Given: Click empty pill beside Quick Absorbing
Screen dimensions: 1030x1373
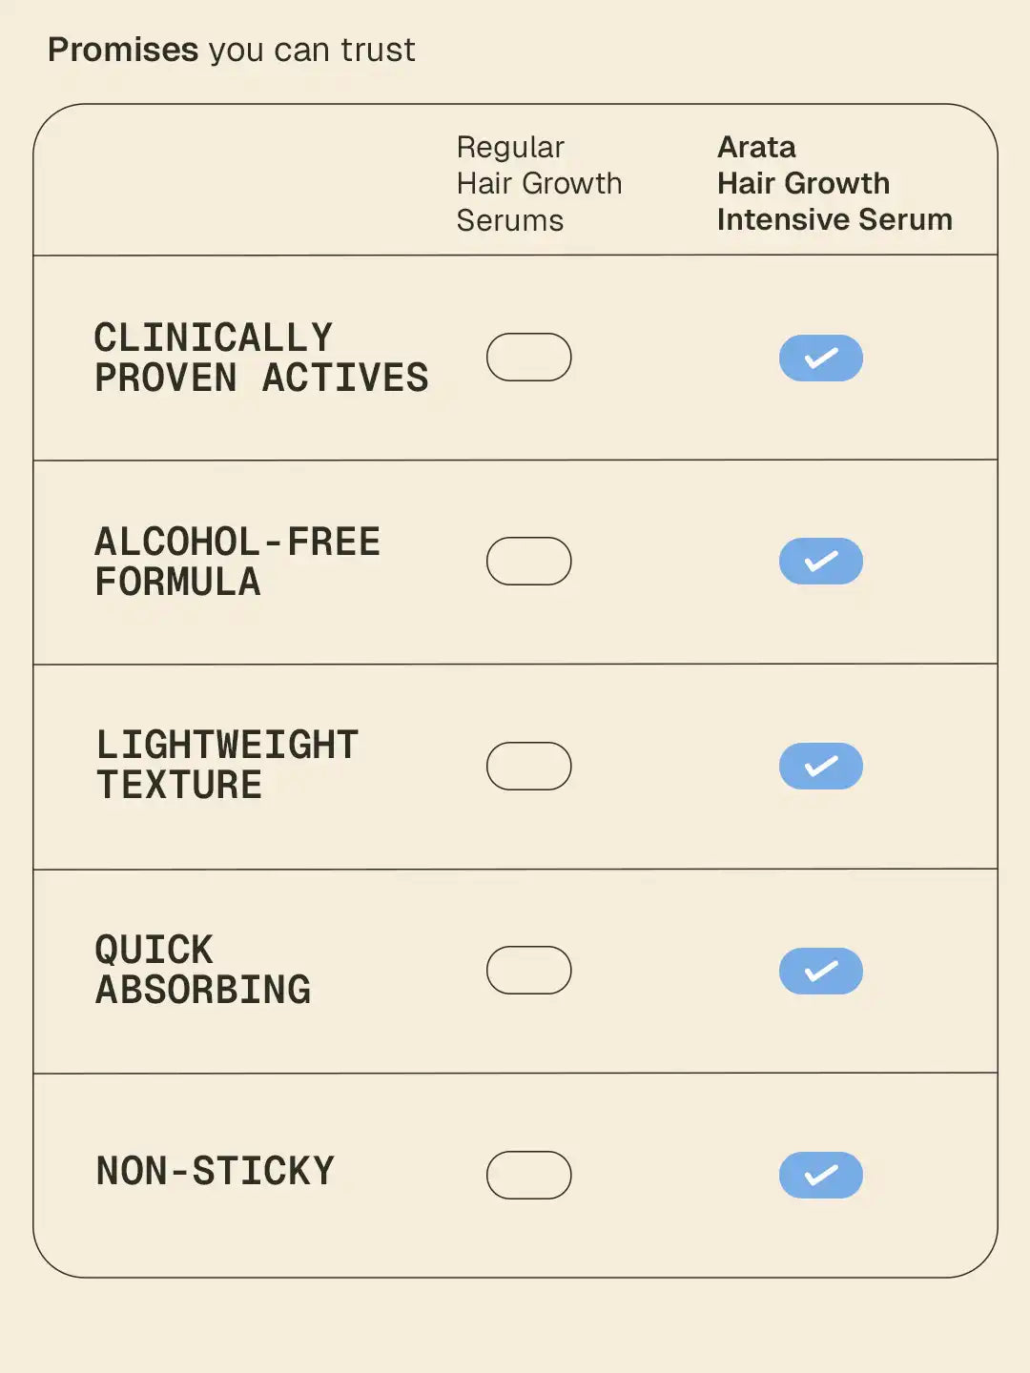Looking at the screenshot, I should tap(528, 971).
